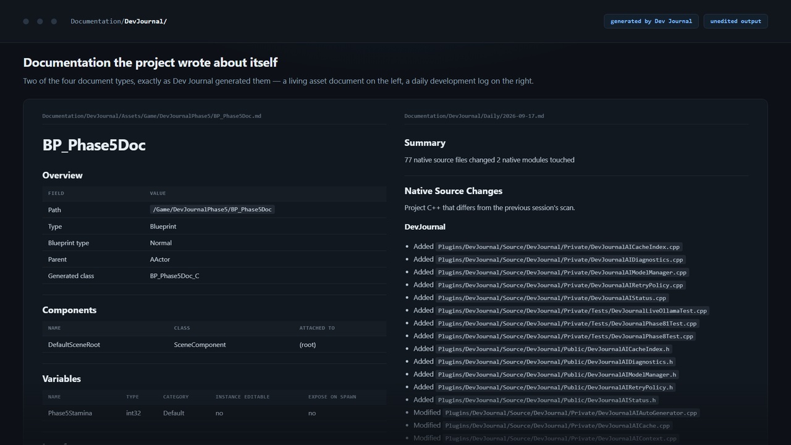Click the Overview section heading
Image resolution: width=791 pixels, height=445 pixels.
point(62,176)
